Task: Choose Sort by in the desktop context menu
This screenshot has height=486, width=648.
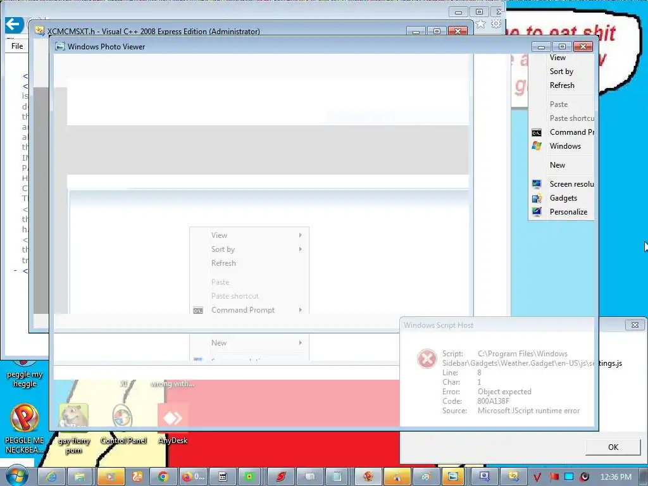Action: pyautogui.click(x=561, y=72)
